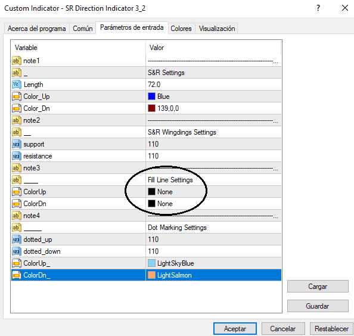Click the color-type icon beside Color_Up
Viewport: 354px width, 336px height.
pos(17,97)
